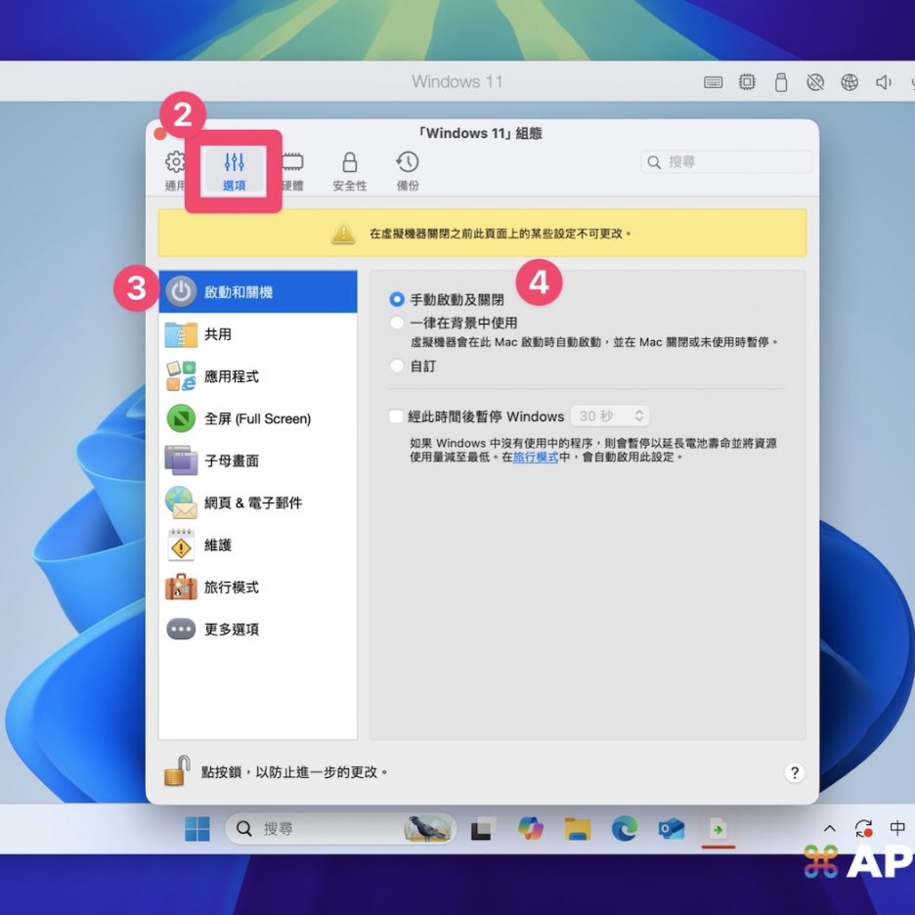The height and width of the screenshot is (915, 915).
Task: Open 網頁 & 電子郵件 settings
Action: coord(252,502)
